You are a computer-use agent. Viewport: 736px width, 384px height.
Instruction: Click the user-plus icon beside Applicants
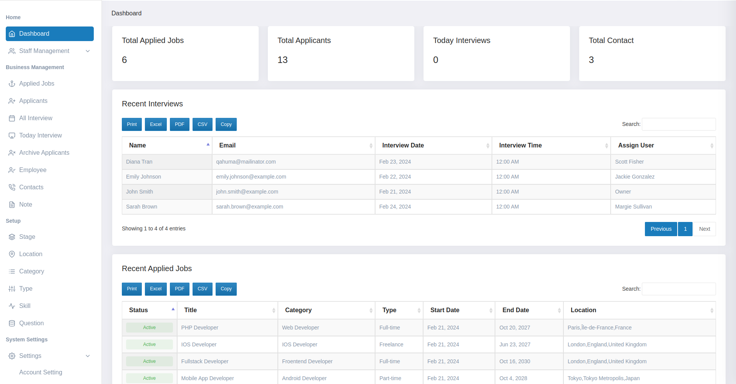point(12,101)
